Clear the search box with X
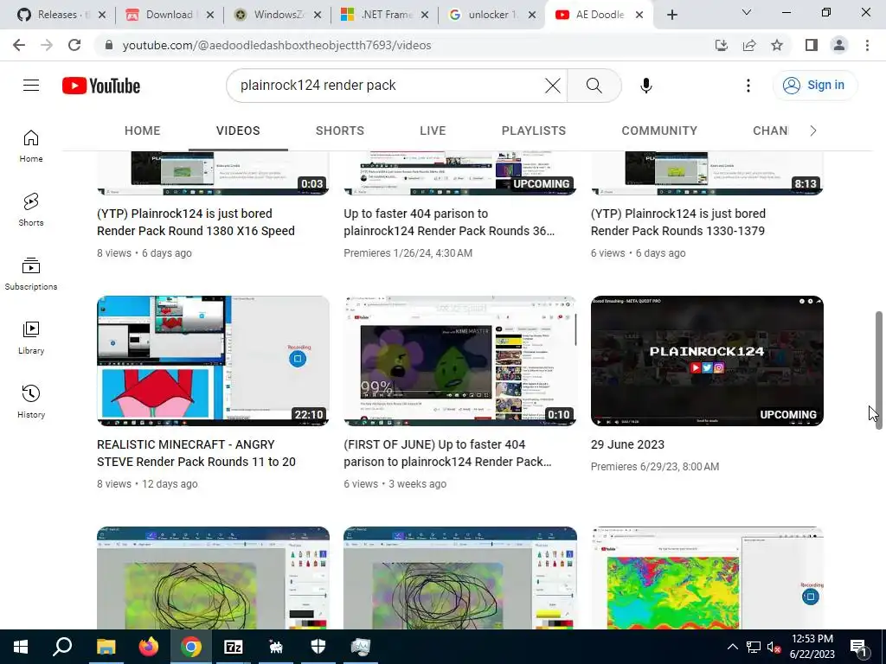 point(553,86)
